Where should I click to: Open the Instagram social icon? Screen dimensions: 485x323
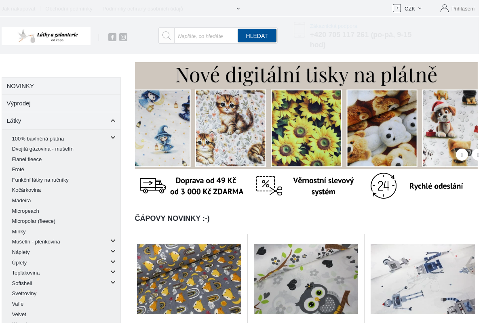(x=123, y=37)
